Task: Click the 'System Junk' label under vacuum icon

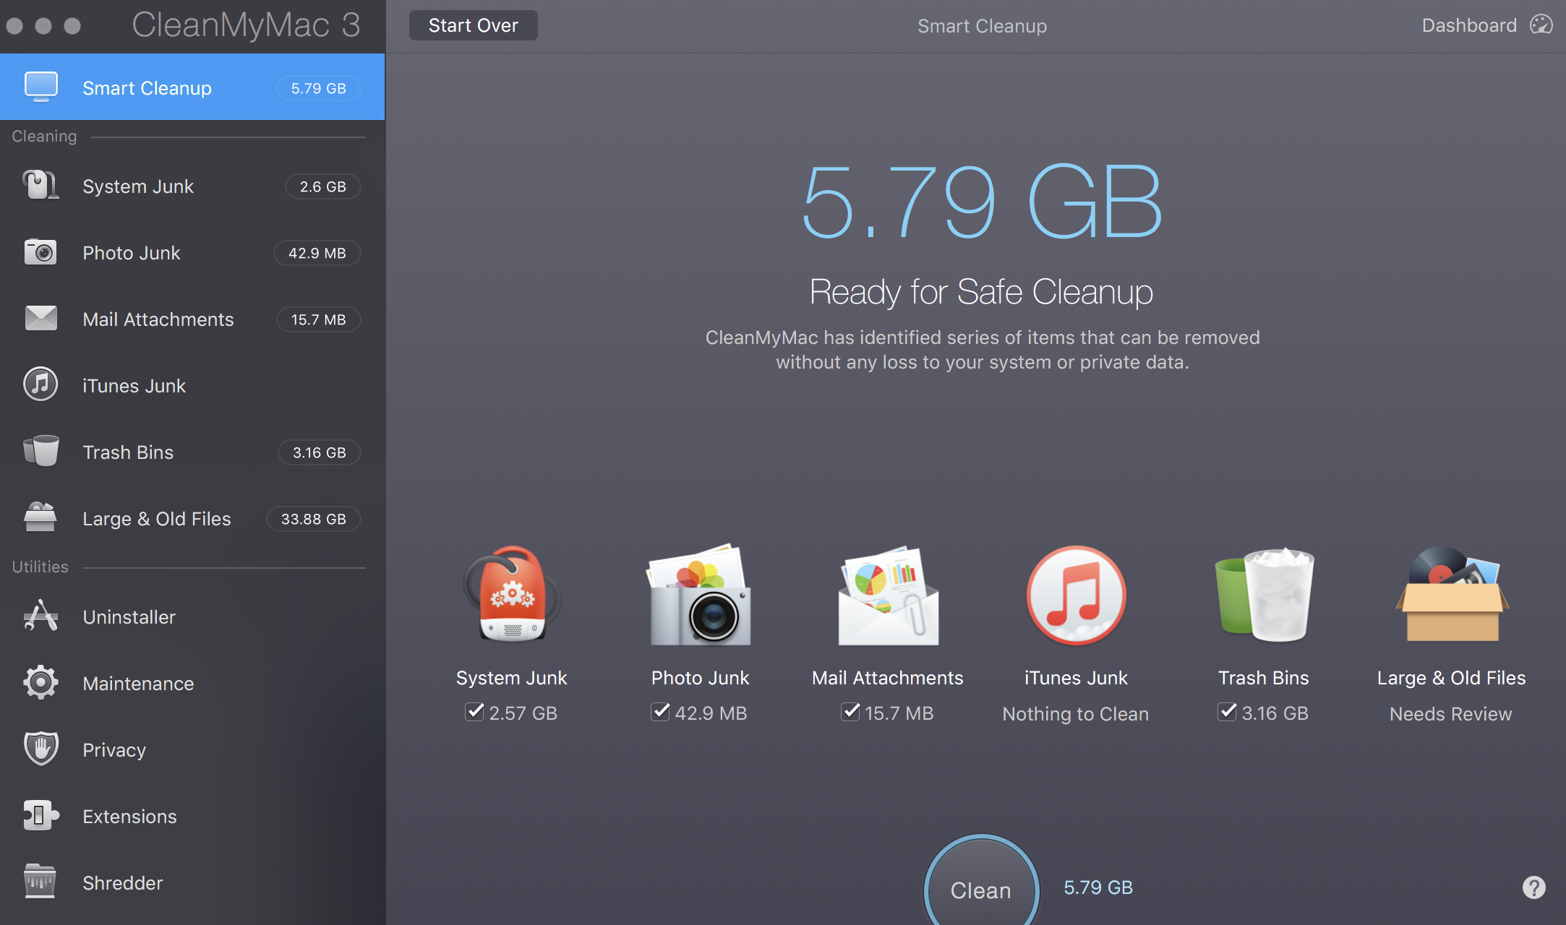Action: (x=511, y=678)
